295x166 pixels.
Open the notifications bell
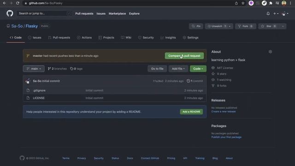pos(268,13)
